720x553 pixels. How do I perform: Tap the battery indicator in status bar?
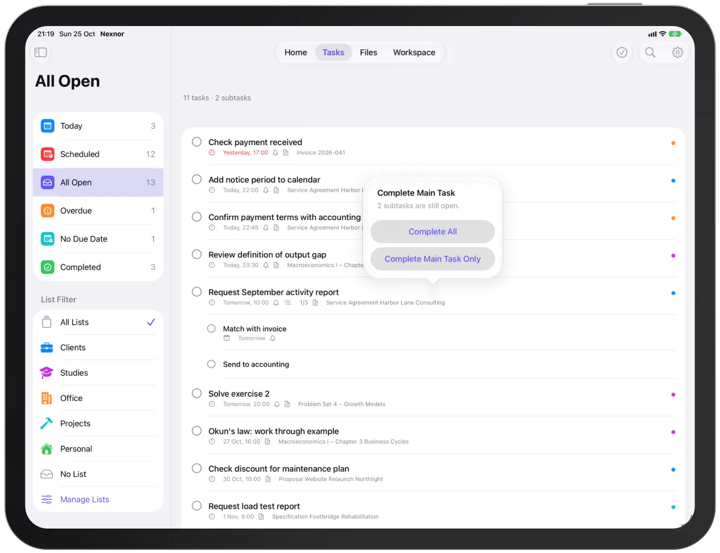pos(675,34)
